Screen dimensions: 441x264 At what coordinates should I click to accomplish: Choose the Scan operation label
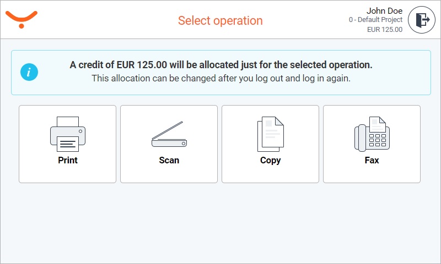[169, 161]
